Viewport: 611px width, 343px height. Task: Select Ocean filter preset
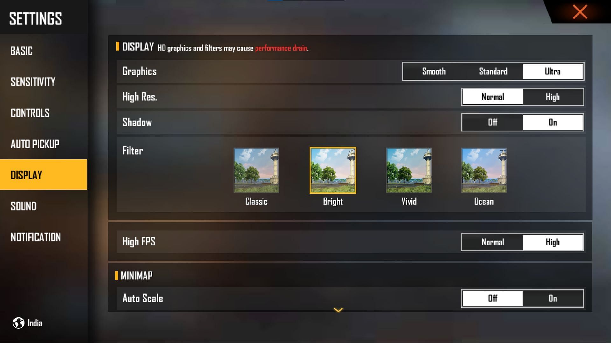click(x=483, y=171)
